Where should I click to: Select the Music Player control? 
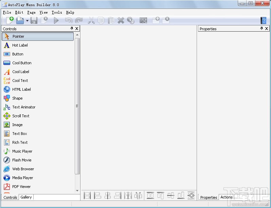(38, 151)
